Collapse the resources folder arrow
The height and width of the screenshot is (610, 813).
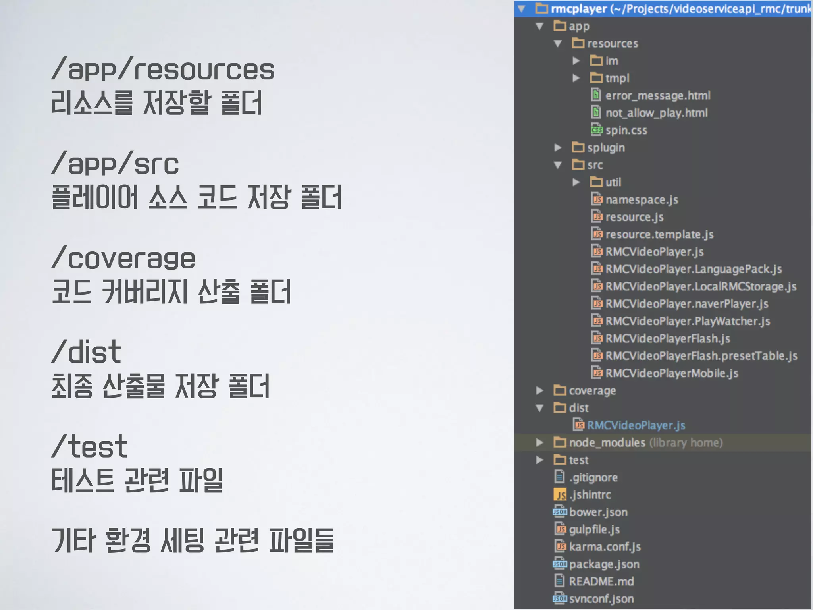(x=558, y=44)
